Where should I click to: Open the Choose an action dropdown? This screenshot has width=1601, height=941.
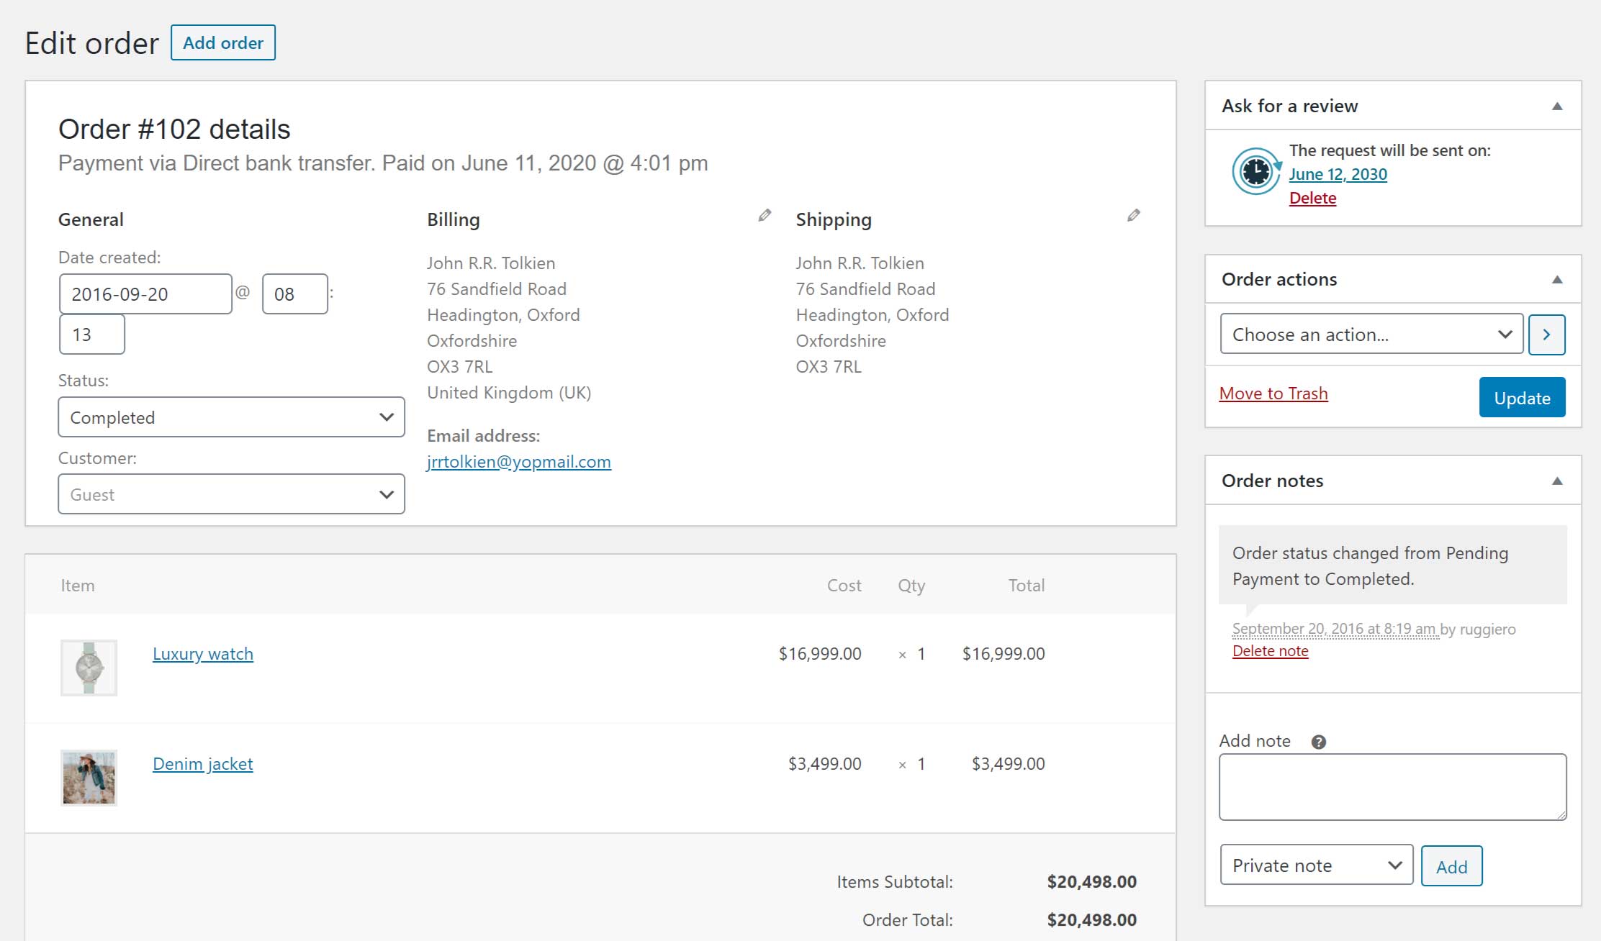[1371, 335]
